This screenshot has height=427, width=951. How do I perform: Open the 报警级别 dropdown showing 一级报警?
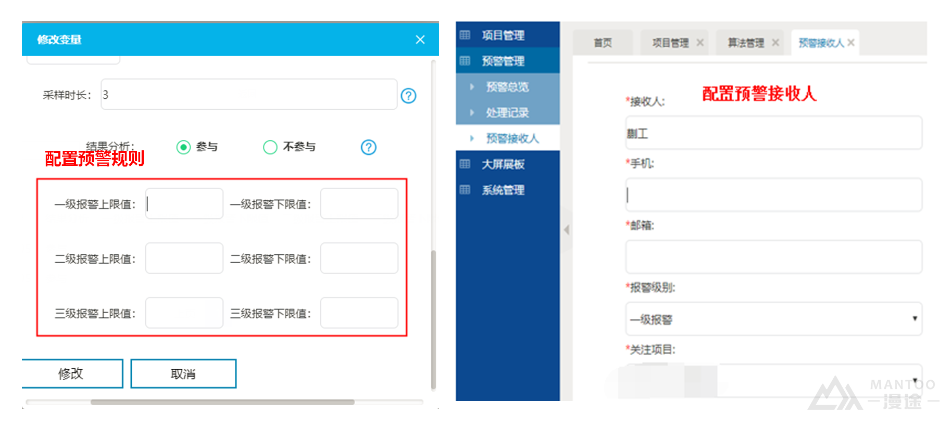point(773,319)
